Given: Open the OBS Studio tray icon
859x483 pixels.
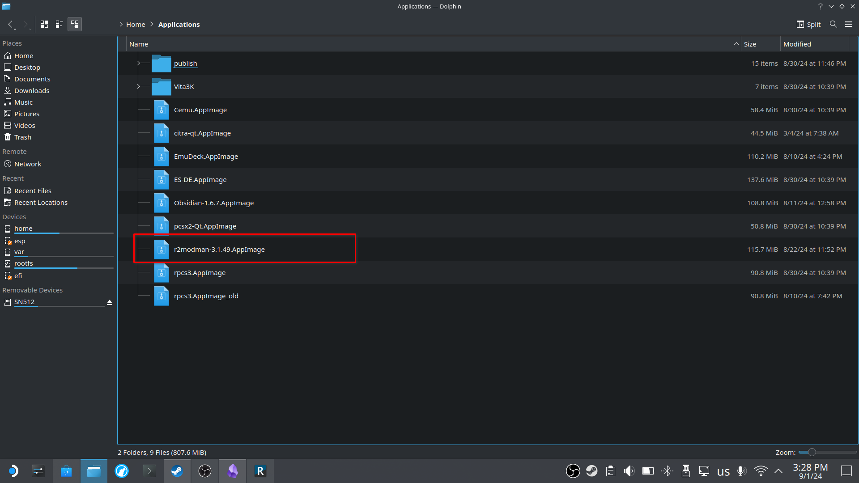Looking at the screenshot, I should click(x=573, y=471).
